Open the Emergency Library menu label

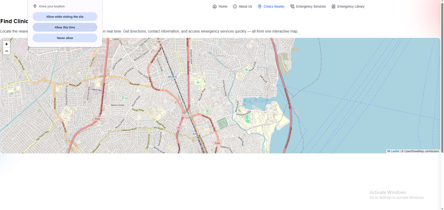coord(351,6)
